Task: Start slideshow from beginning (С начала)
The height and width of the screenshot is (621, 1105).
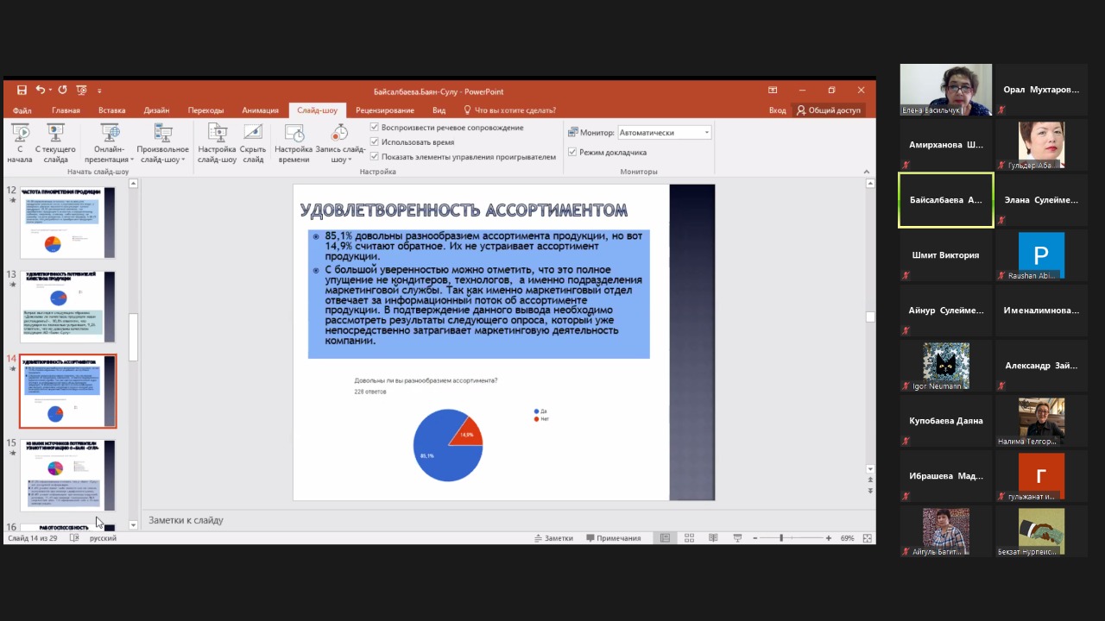Action: [x=20, y=142]
